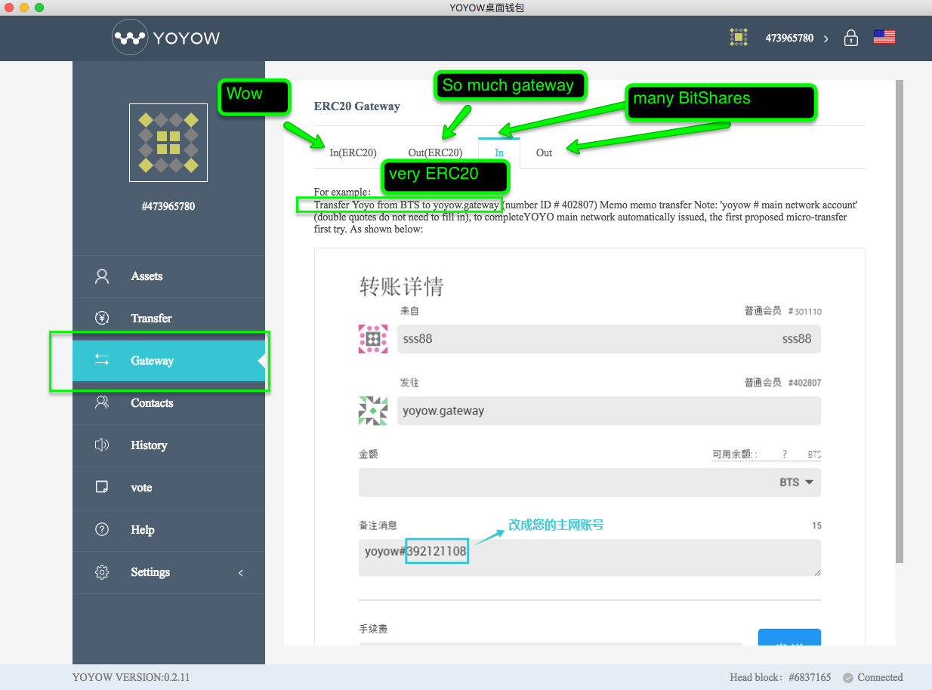Expand the Settings submenu chevron
Image resolution: width=932 pixels, height=690 pixels.
(241, 573)
